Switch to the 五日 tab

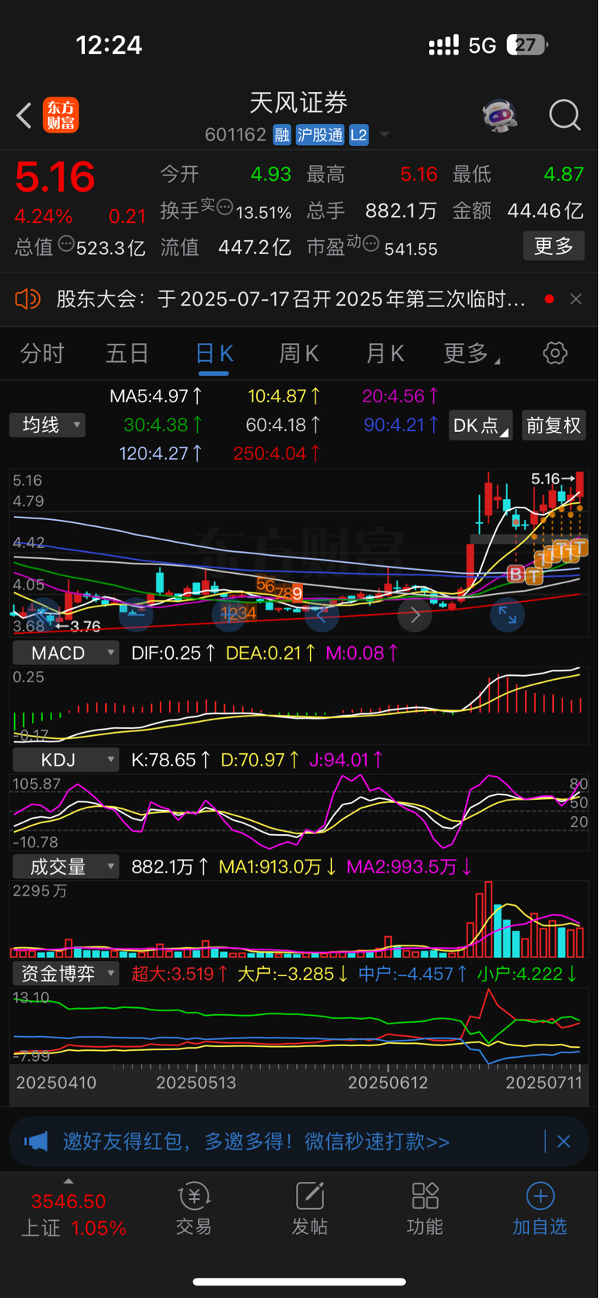coord(128,354)
